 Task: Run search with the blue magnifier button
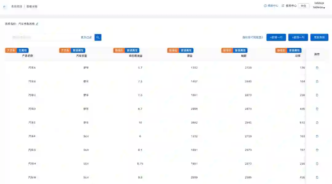click(98, 37)
